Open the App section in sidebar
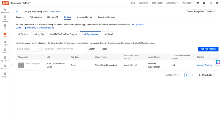The height and width of the screenshot is (124, 222). (x=5, y=27)
